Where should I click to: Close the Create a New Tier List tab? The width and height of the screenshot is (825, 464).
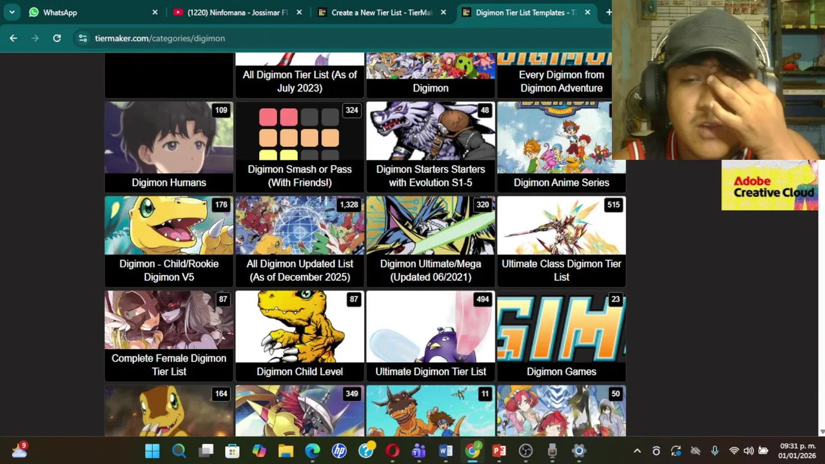click(443, 12)
